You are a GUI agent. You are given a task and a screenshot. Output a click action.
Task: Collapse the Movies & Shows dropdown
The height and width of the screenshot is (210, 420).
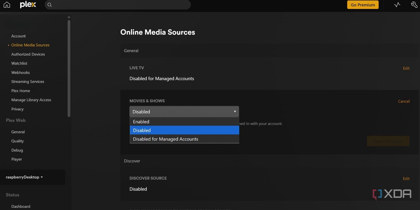[184, 112]
